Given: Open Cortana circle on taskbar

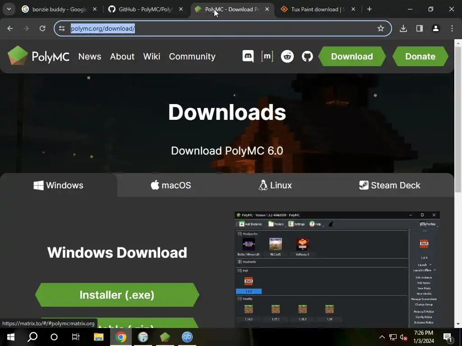Looking at the screenshot, I should (x=54, y=337).
